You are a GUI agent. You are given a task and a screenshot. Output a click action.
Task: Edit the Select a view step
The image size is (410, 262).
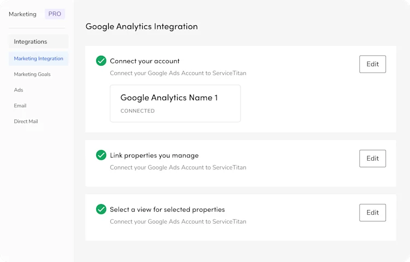click(372, 213)
